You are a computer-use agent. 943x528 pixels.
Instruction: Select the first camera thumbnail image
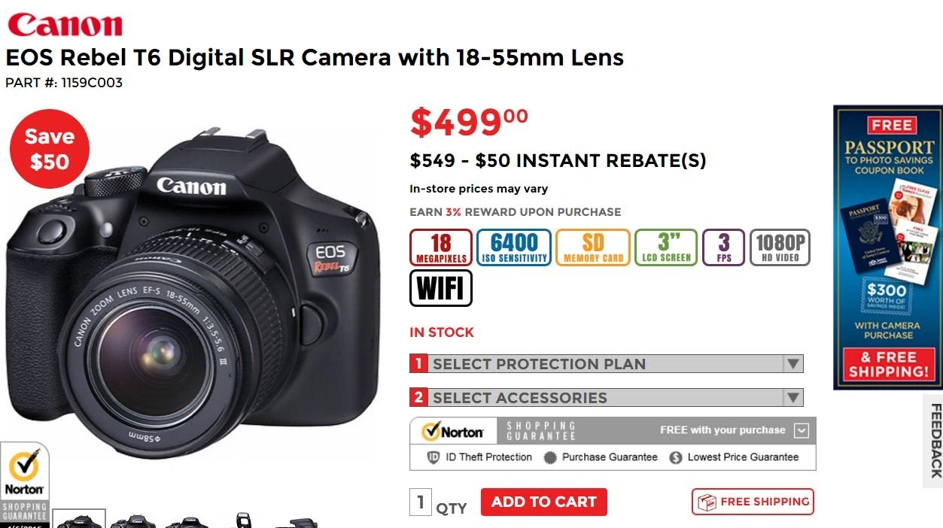coord(79,519)
